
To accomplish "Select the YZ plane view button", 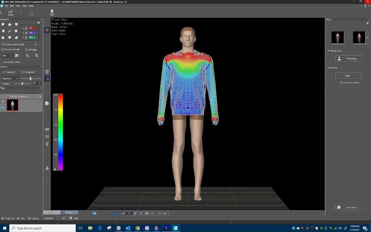I will pos(138,213).
